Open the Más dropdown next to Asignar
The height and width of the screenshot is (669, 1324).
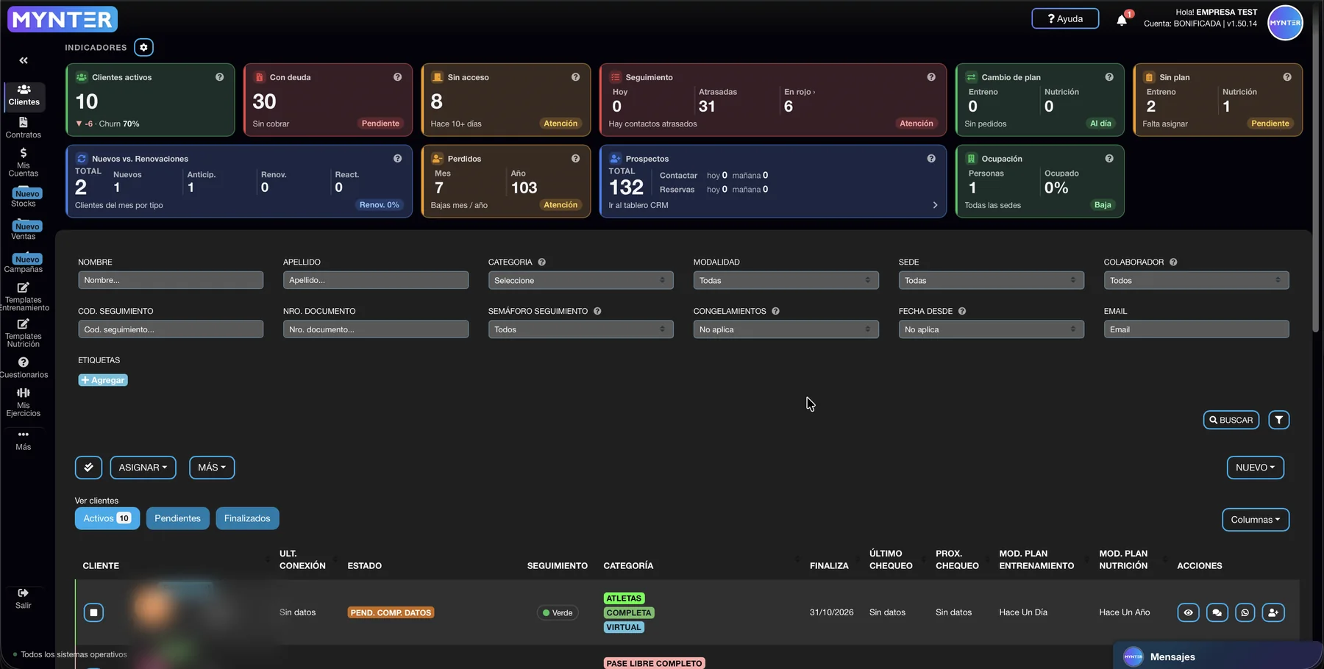click(212, 468)
